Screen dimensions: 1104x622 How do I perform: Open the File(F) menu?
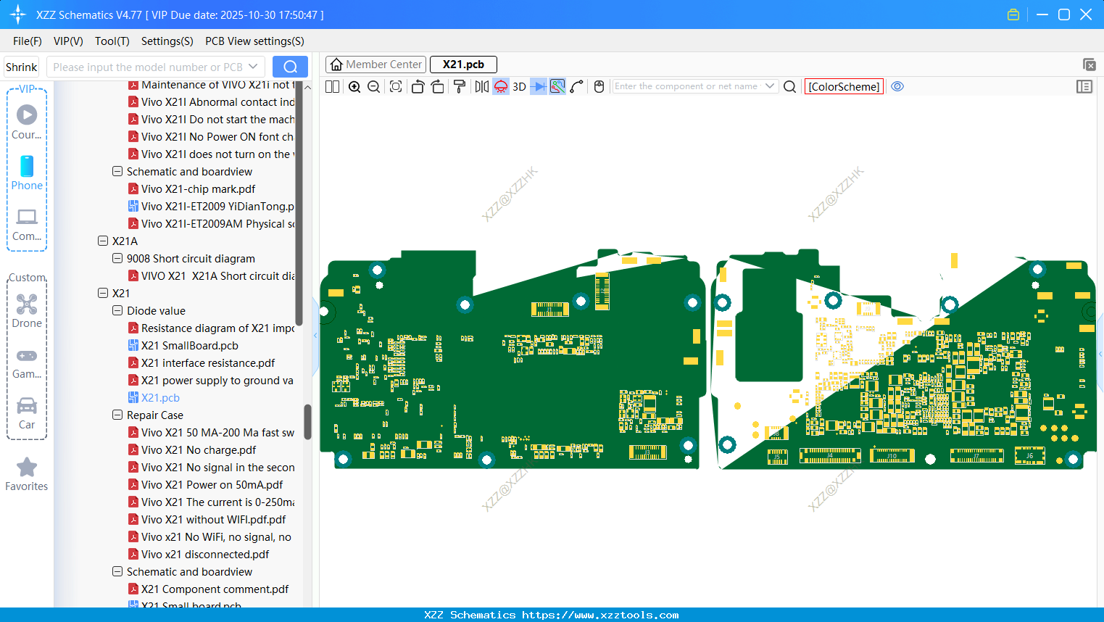click(x=28, y=41)
